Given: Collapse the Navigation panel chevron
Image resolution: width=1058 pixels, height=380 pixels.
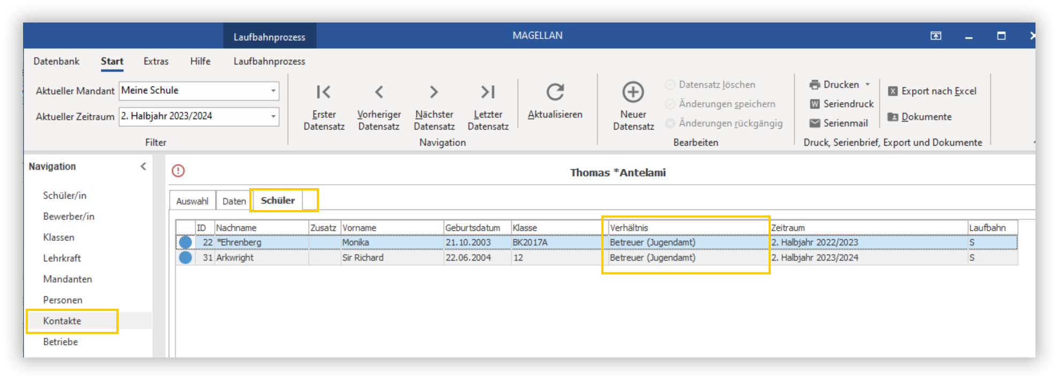Looking at the screenshot, I should pos(143,167).
